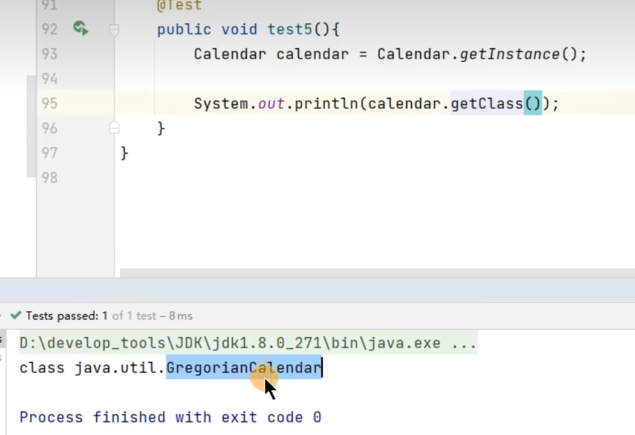Collapse the fold end marker at line 96
The height and width of the screenshot is (435, 635).
pos(114,128)
